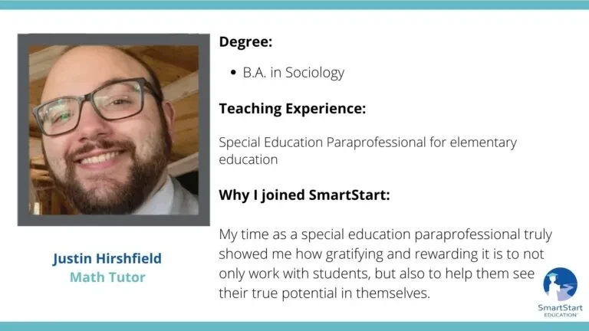Image resolution: width=589 pixels, height=331 pixels.
Task: Click the paragraph line starting with My time
Action: click(386, 234)
